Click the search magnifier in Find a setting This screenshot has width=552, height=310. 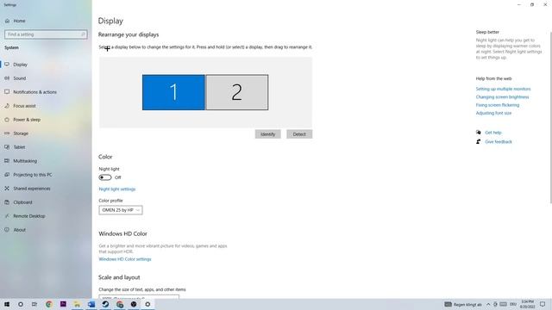tap(83, 34)
